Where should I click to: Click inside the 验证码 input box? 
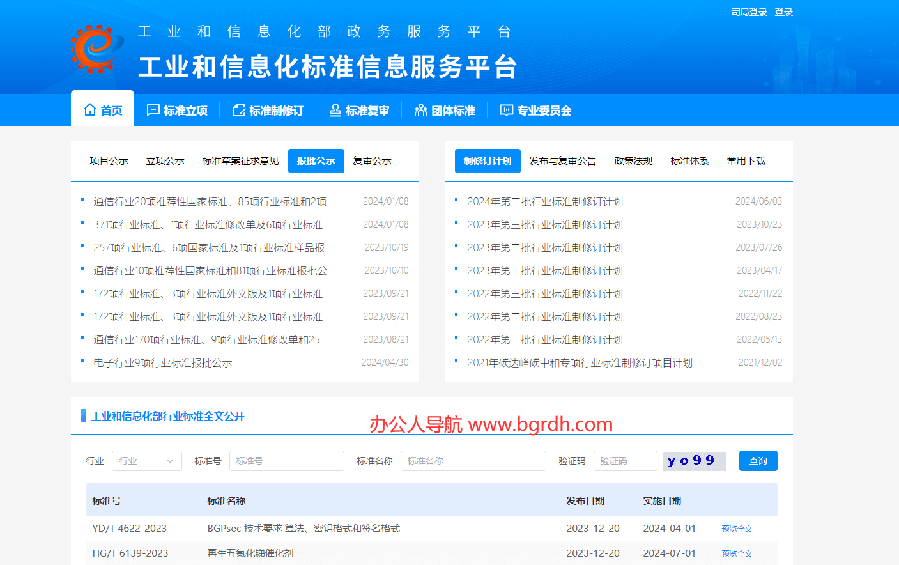(x=625, y=460)
